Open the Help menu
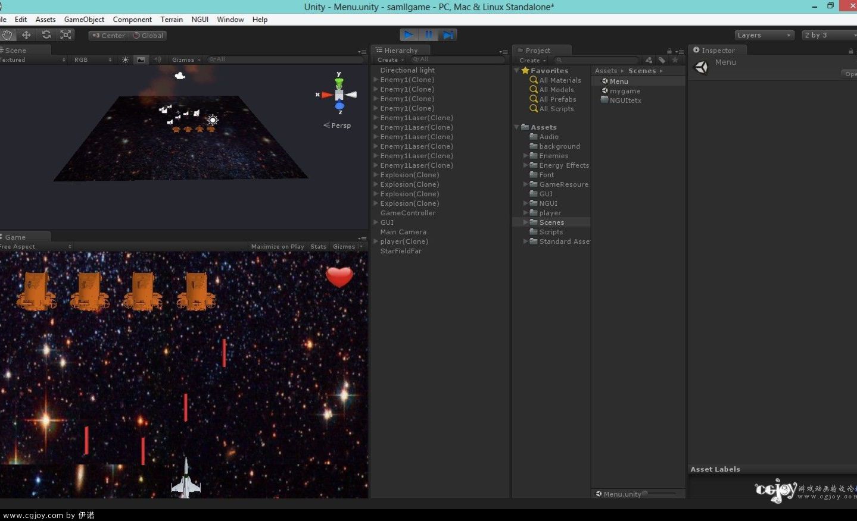 (260, 19)
